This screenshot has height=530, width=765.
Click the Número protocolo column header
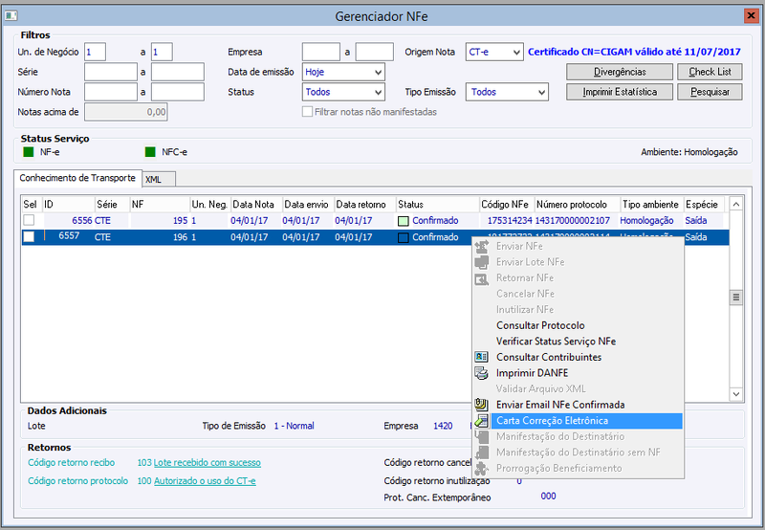coord(578,205)
